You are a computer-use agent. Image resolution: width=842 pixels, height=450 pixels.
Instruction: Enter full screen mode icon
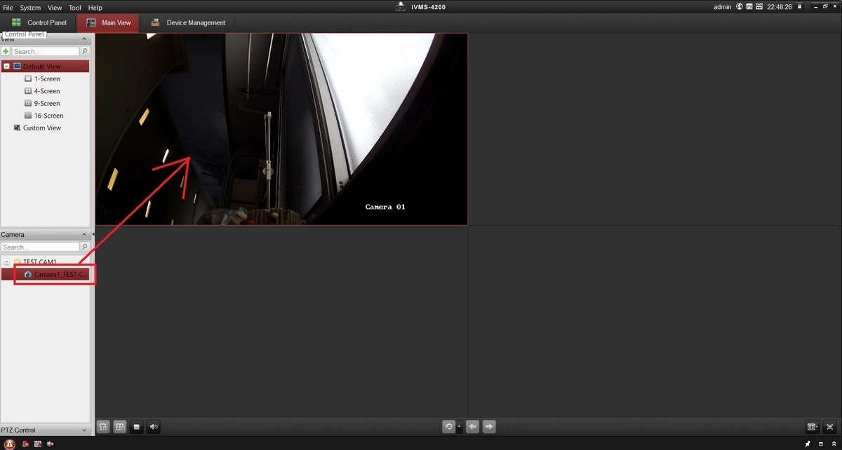pos(830,426)
